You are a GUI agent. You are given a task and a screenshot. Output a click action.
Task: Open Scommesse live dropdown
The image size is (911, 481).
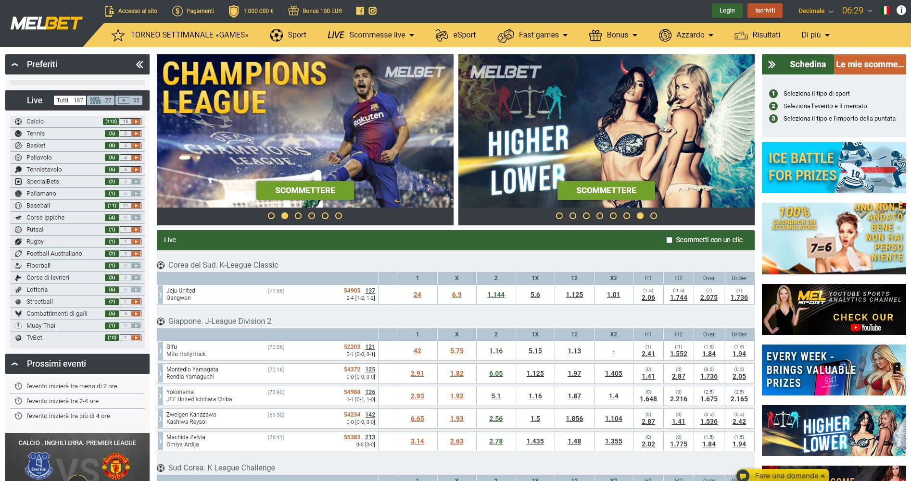[371, 35]
